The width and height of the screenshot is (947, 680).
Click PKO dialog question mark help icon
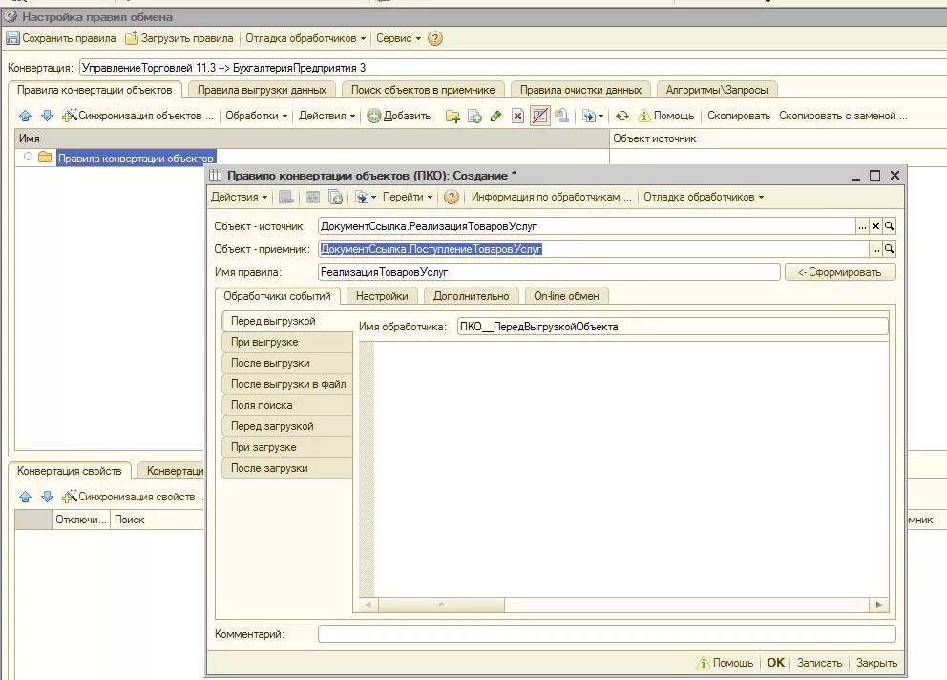click(x=452, y=197)
